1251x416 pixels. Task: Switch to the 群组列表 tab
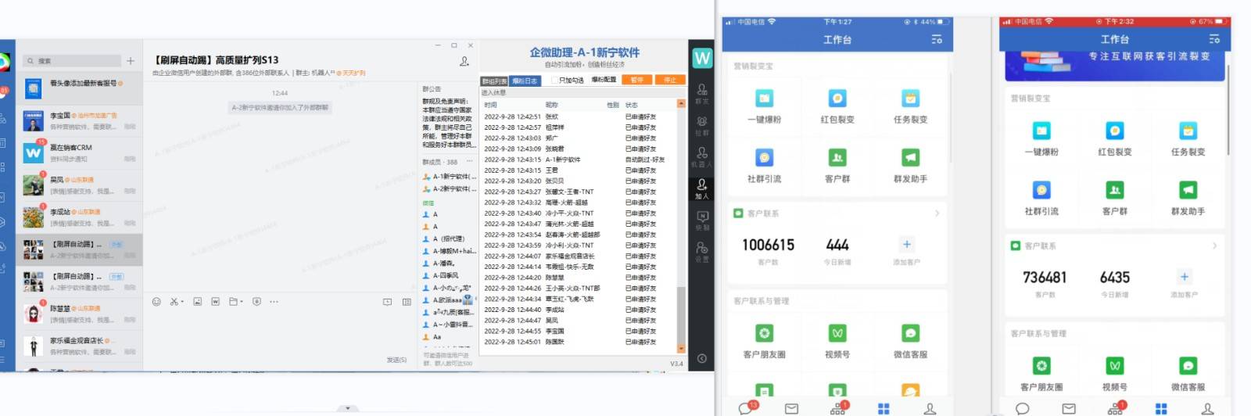coord(494,81)
